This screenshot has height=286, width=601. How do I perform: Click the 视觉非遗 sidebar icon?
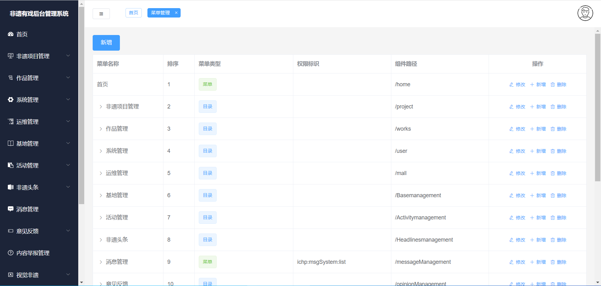(11, 275)
